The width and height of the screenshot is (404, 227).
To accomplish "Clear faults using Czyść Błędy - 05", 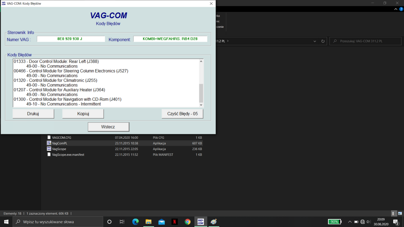I will 182,114.
